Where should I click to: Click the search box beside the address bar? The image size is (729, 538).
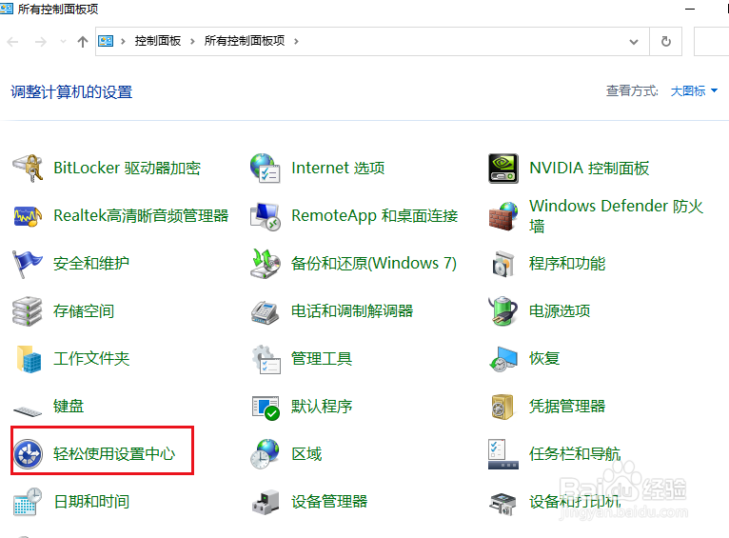click(x=711, y=42)
